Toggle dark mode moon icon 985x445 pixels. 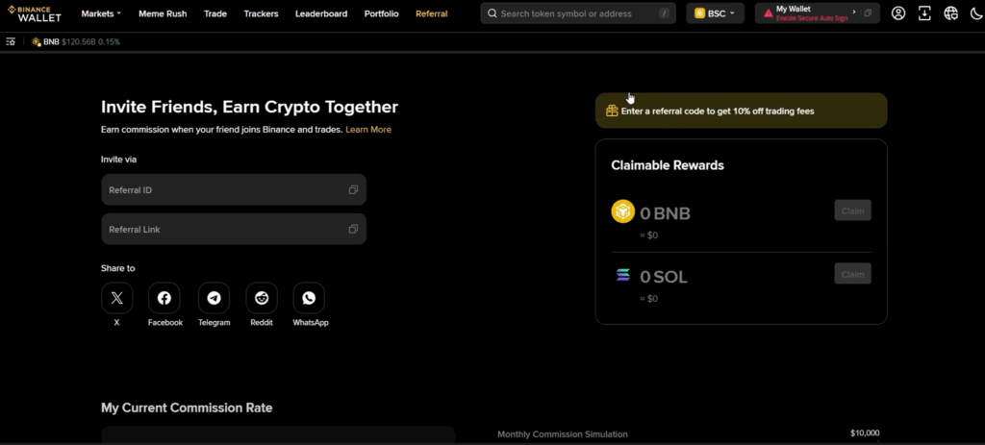[975, 13]
